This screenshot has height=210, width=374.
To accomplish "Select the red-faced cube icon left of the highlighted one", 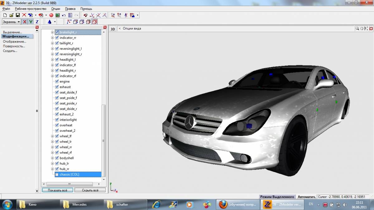I will tap(88, 22).
